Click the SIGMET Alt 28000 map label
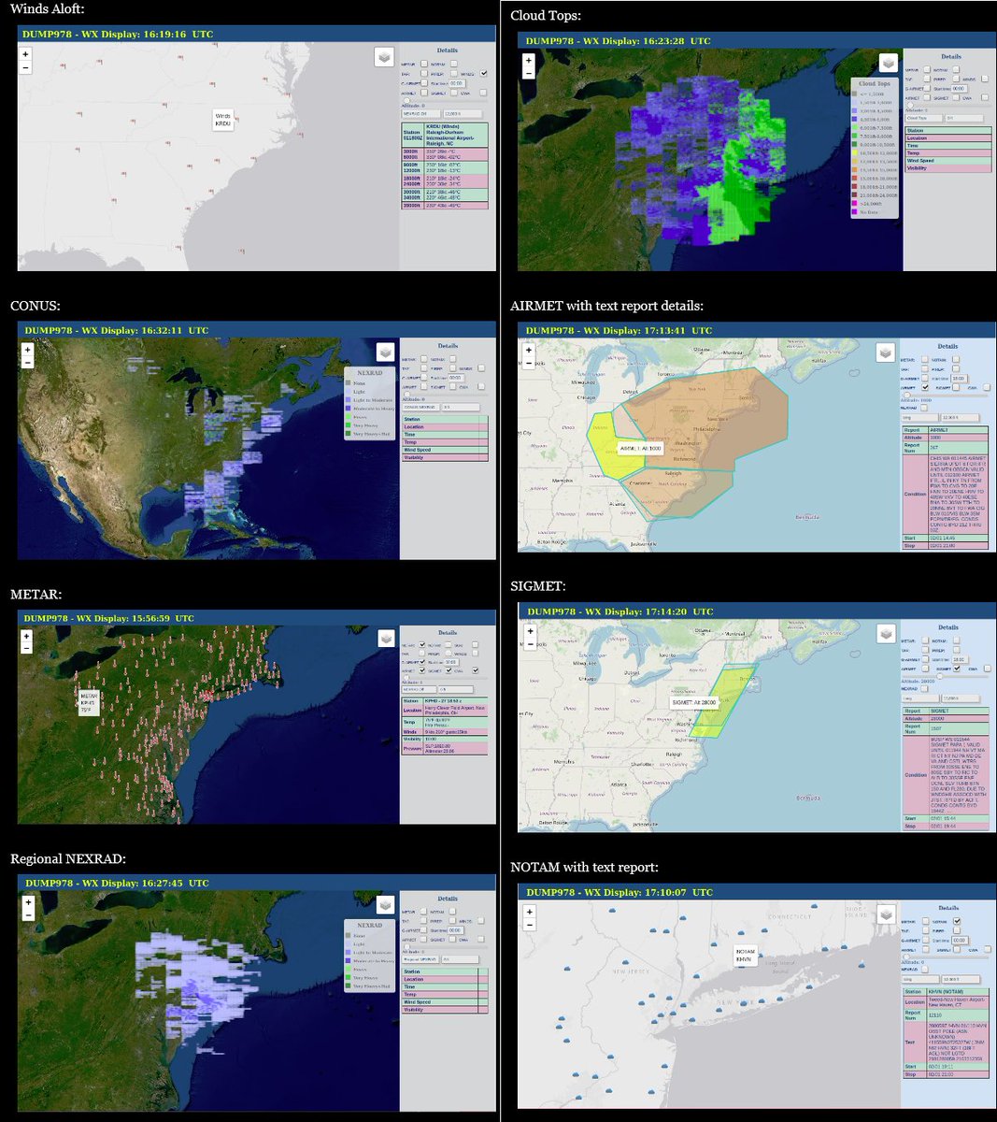Viewport: 997px width, 1122px height. tap(693, 702)
